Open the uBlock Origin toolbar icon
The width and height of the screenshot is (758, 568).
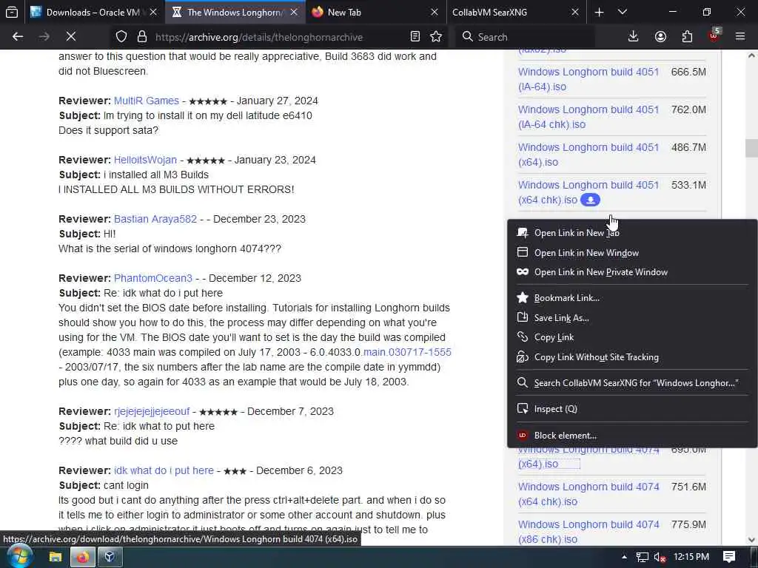[x=714, y=35]
